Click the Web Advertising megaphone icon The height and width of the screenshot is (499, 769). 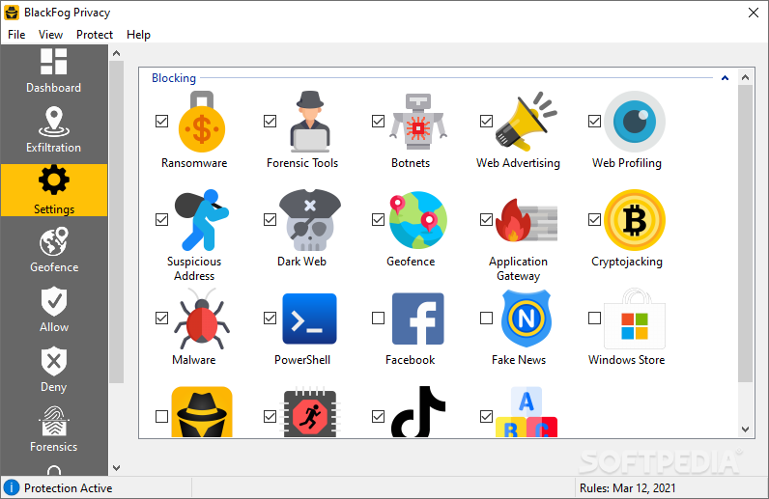point(527,122)
